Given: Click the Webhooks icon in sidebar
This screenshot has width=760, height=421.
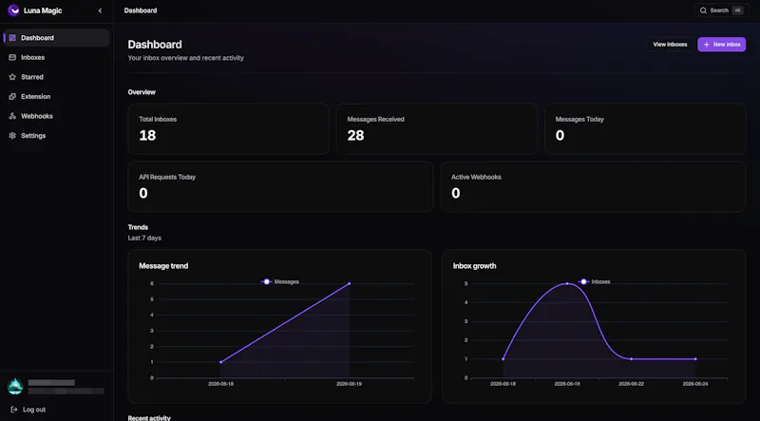Looking at the screenshot, I should click(x=12, y=116).
